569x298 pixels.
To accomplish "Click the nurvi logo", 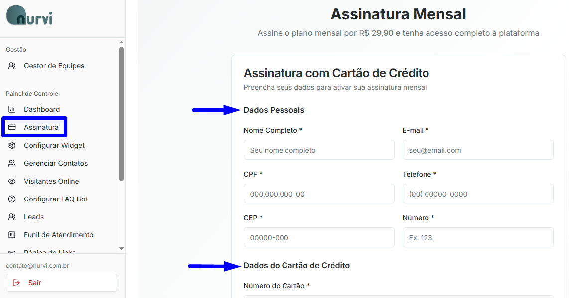I will [29, 16].
